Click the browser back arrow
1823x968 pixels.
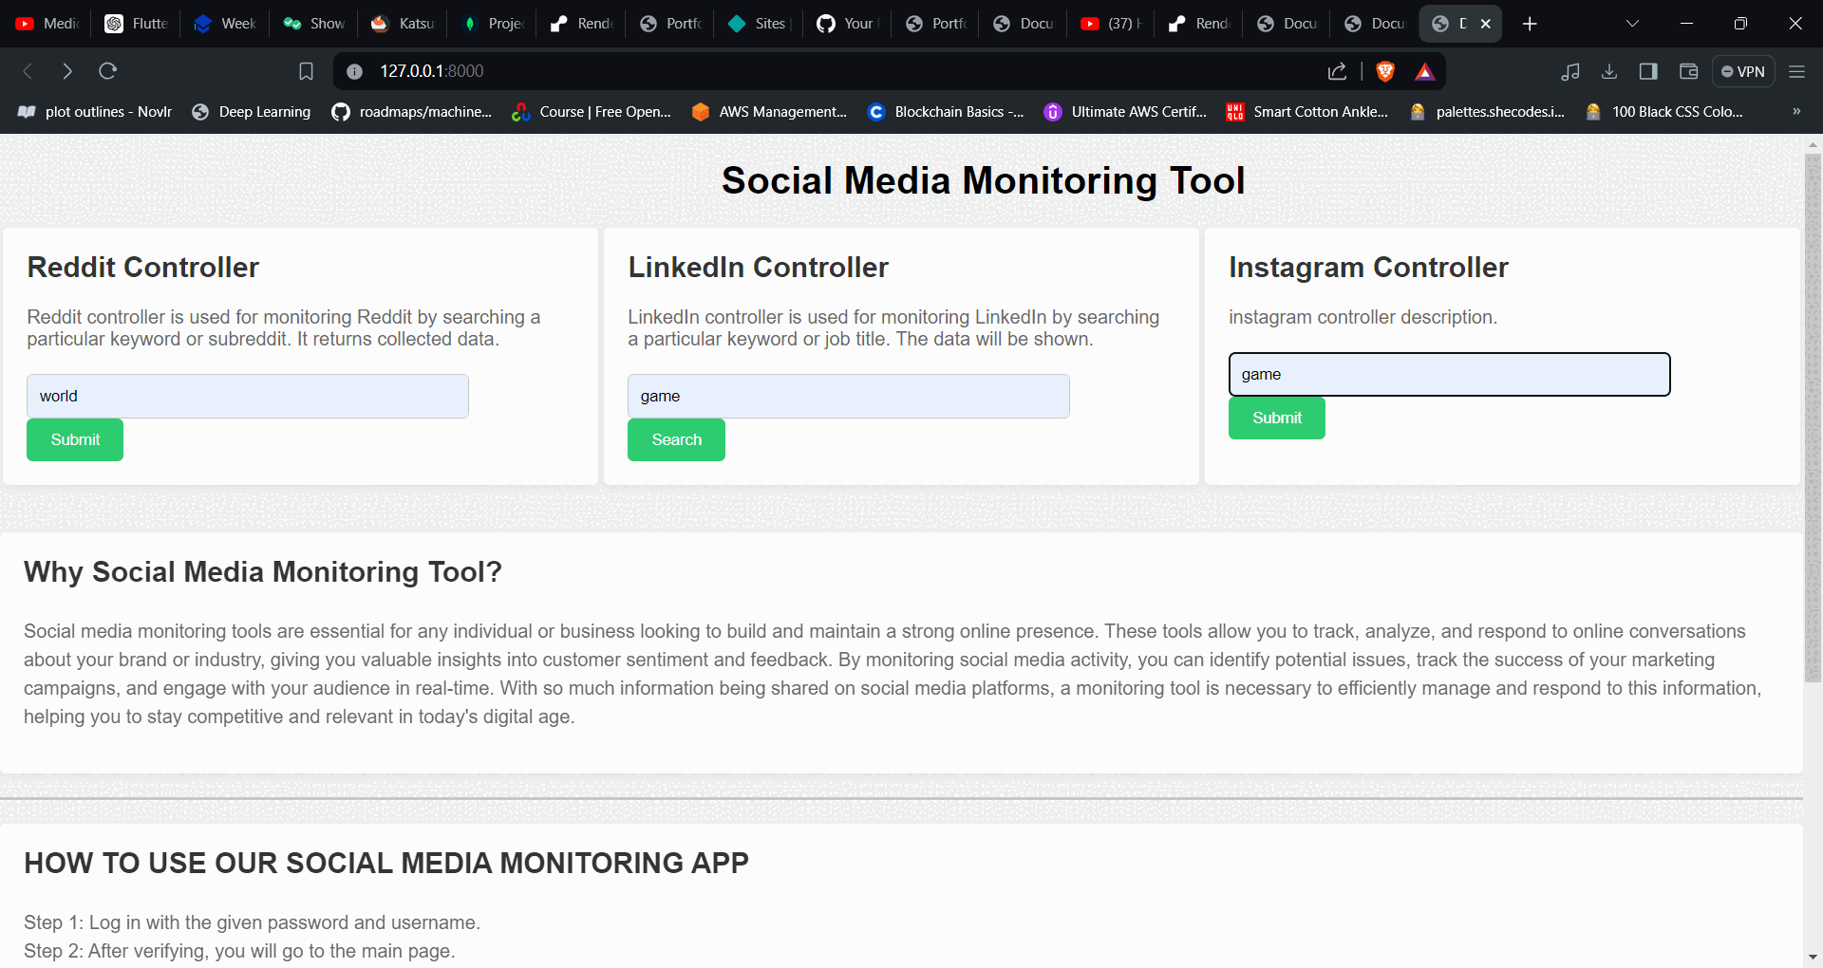pyautogui.click(x=28, y=71)
